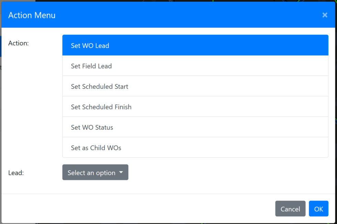The height and width of the screenshot is (224, 337).
Task: Pick 'Set as Child WOs' in the Action list
Action: point(195,147)
